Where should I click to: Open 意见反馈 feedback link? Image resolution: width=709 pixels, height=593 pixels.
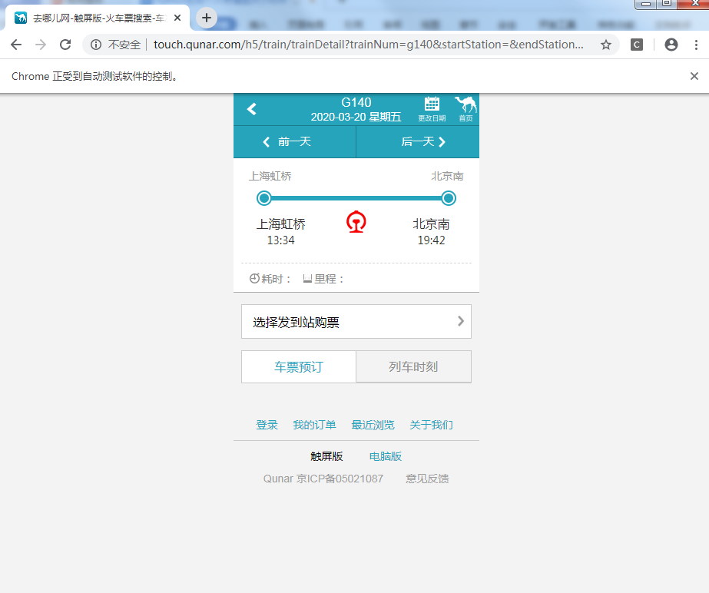tap(427, 479)
